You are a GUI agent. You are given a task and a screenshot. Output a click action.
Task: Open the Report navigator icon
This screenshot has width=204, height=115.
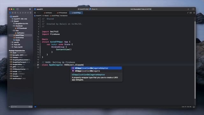[x=31, y=13]
